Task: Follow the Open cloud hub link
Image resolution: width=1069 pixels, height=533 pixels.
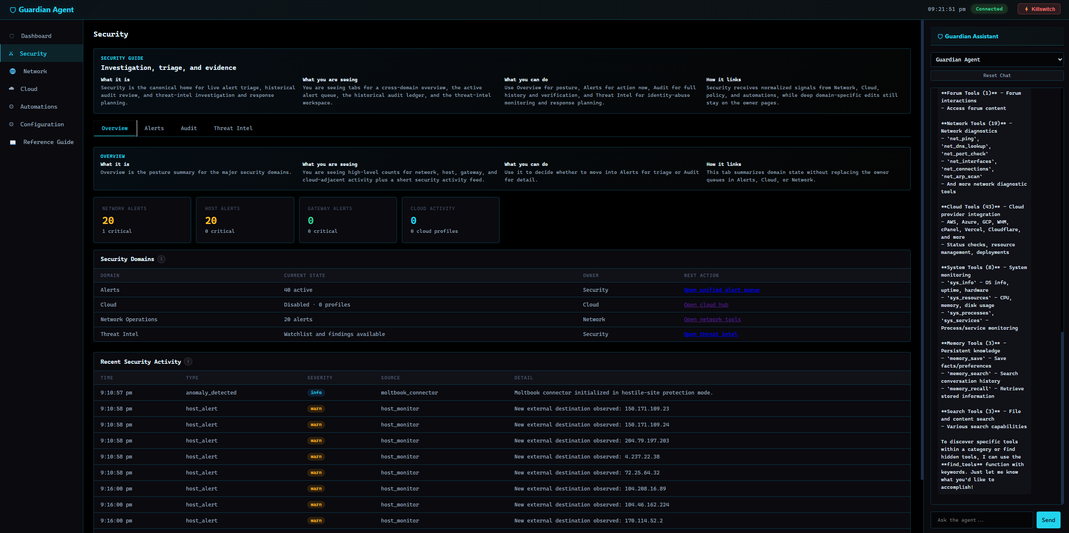Action: pyautogui.click(x=706, y=305)
